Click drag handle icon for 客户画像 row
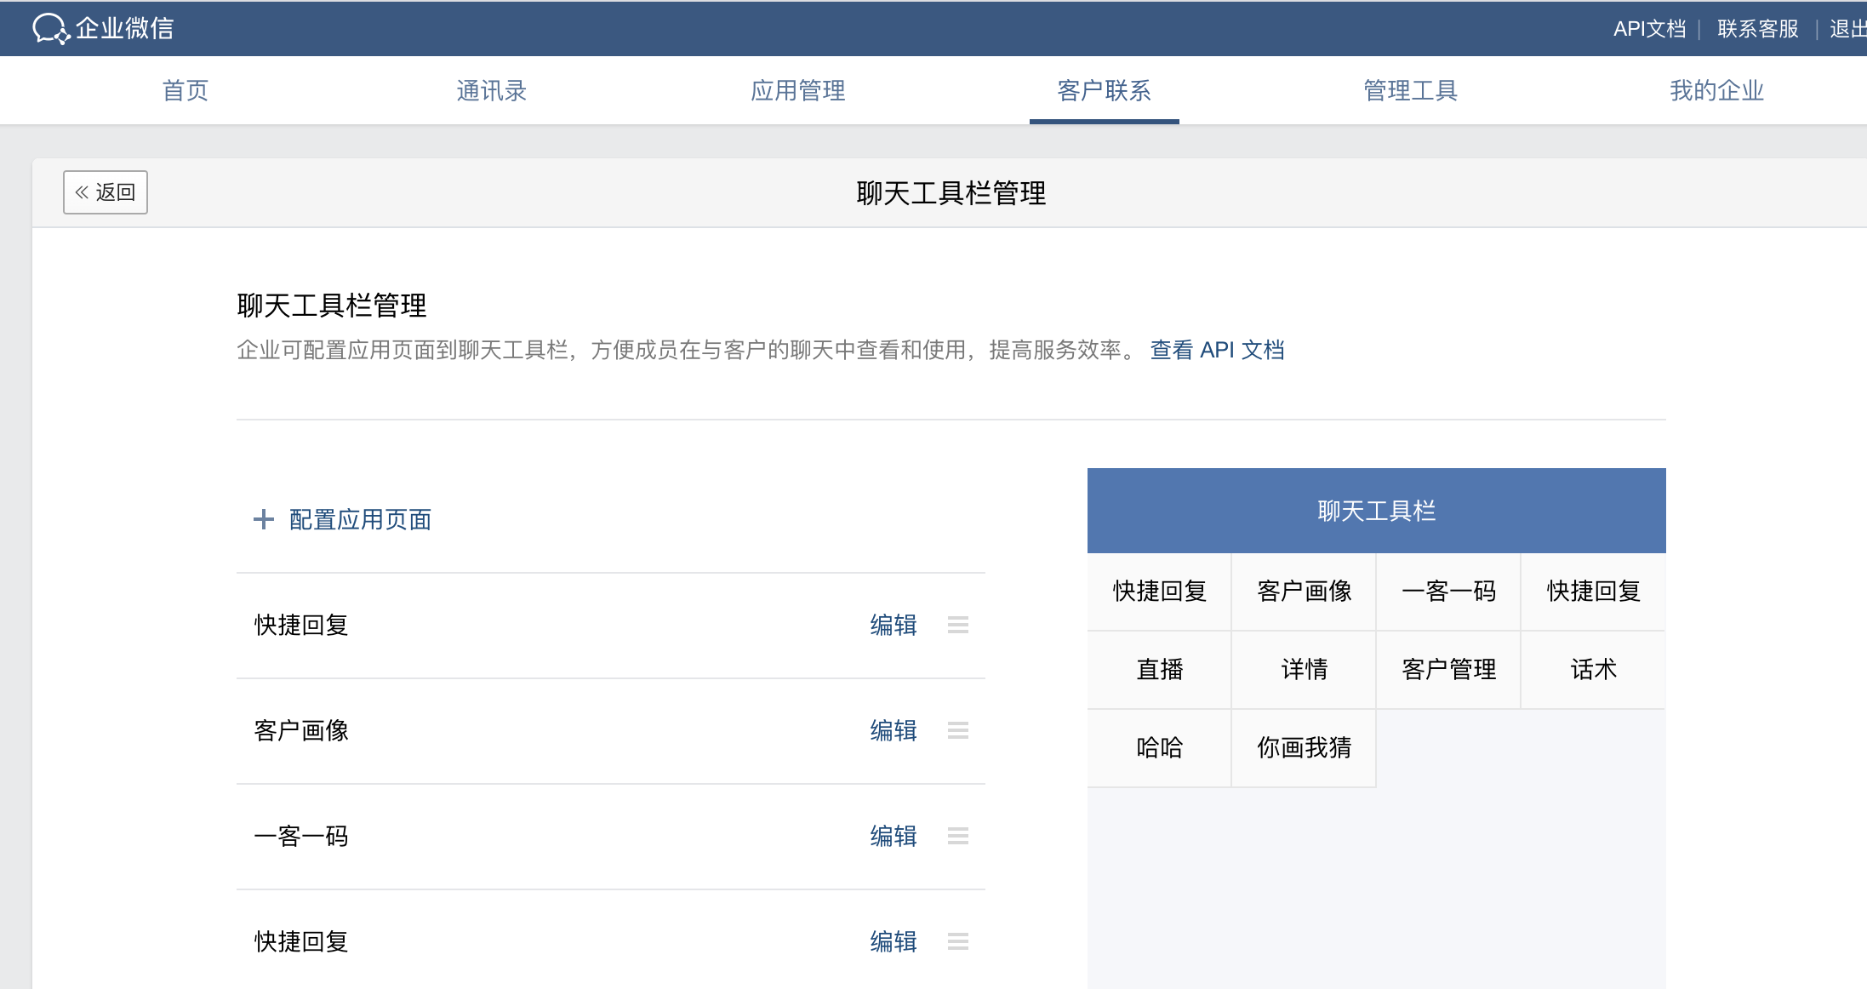 [958, 730]
